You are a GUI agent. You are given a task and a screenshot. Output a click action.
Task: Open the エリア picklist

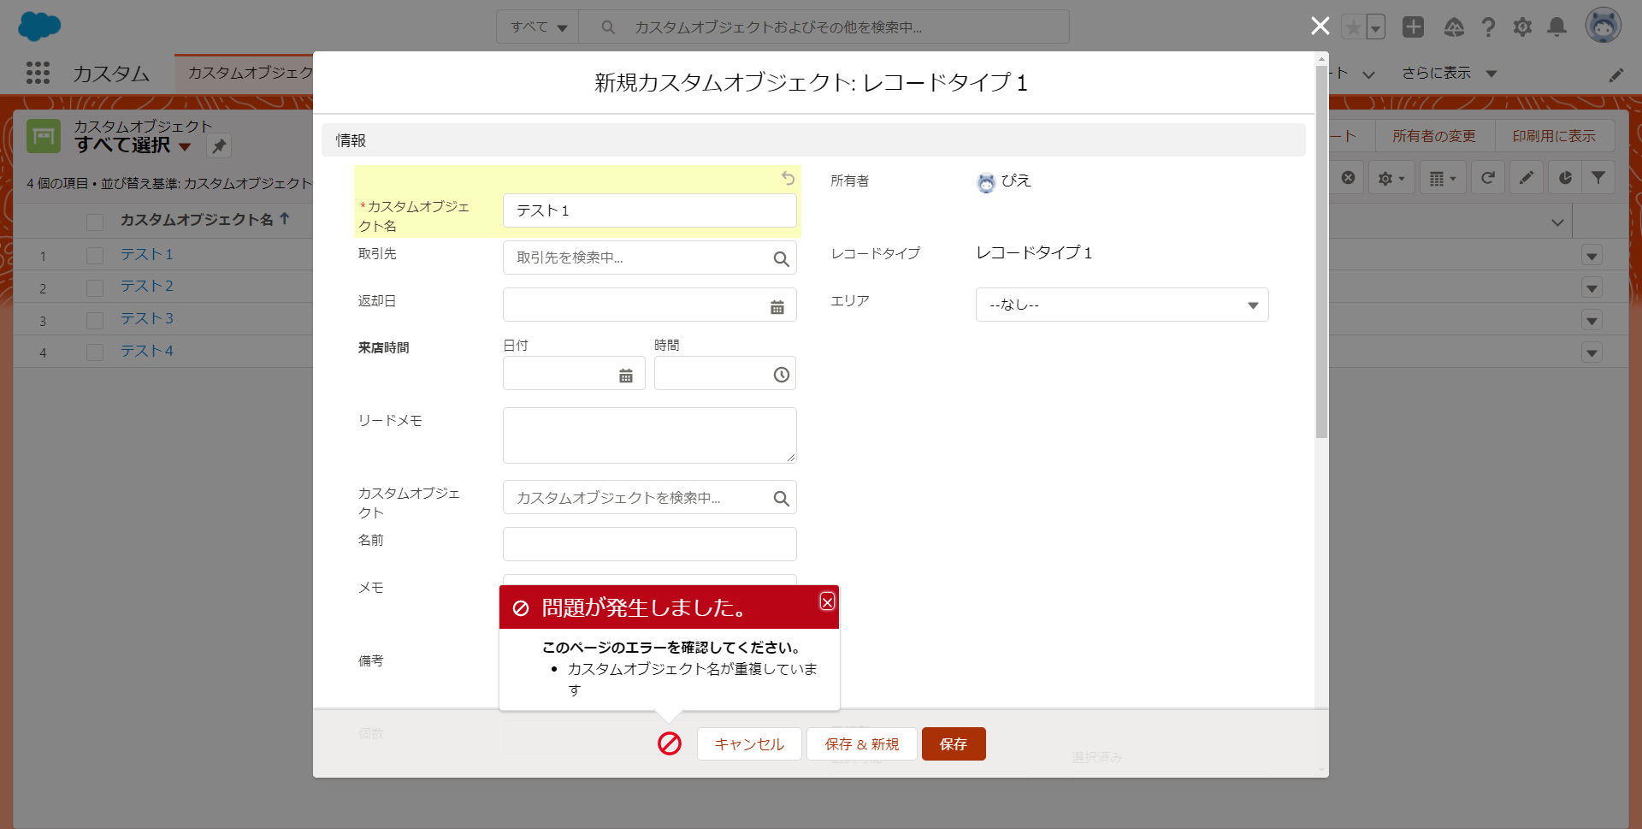point(1122,305)
